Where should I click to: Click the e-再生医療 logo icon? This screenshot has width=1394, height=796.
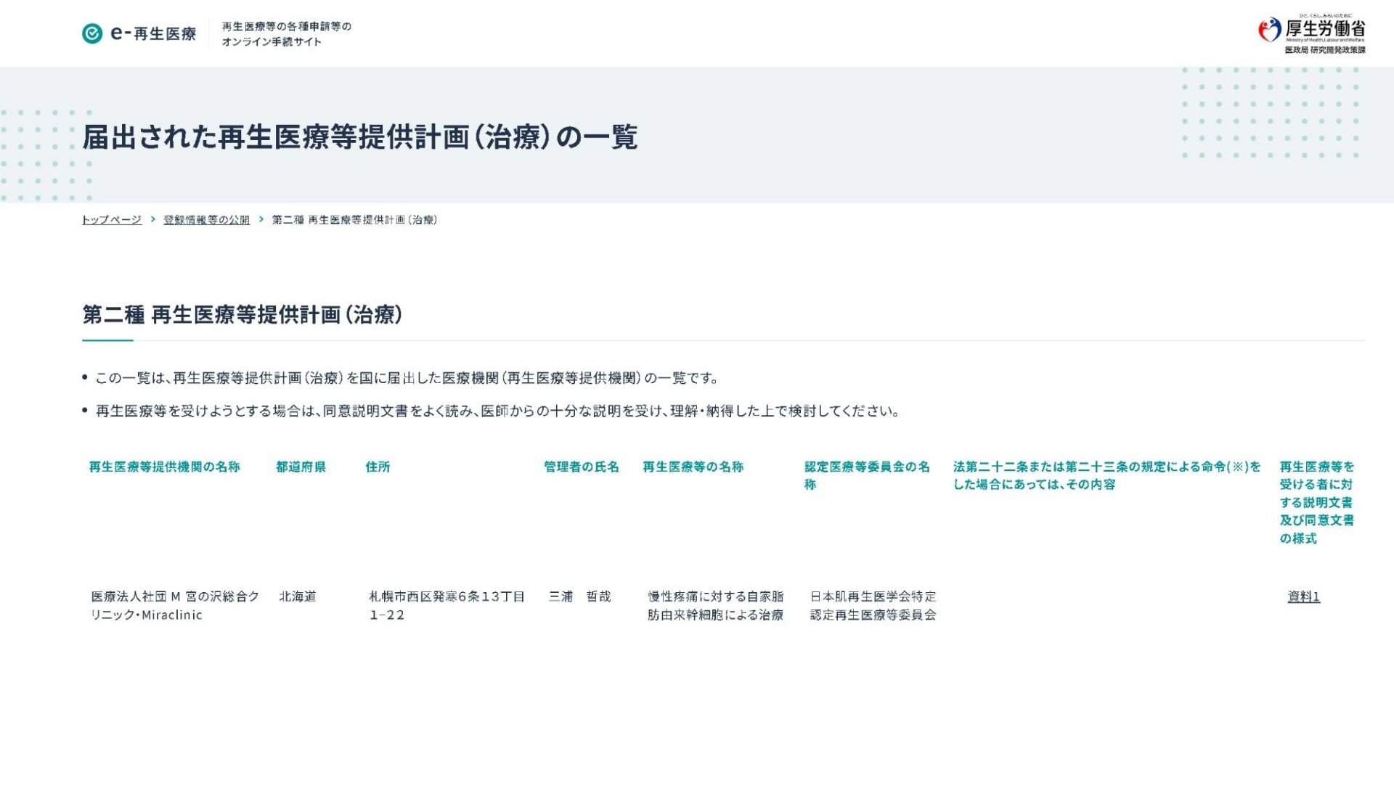click(x=92, y=33)
